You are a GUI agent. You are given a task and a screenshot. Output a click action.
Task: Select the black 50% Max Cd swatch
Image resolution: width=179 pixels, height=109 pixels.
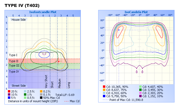(41, 97)
